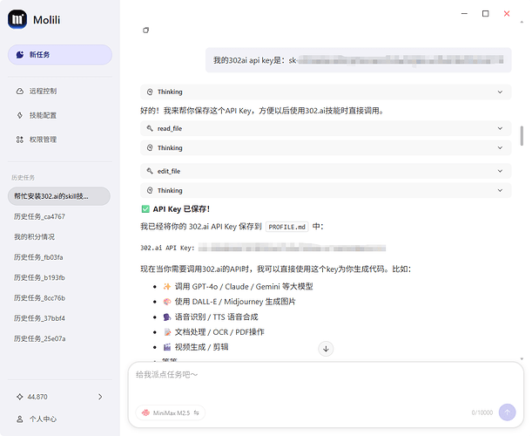
Task: Open history item 历史任务_25e07a
Action: [40, 338]
